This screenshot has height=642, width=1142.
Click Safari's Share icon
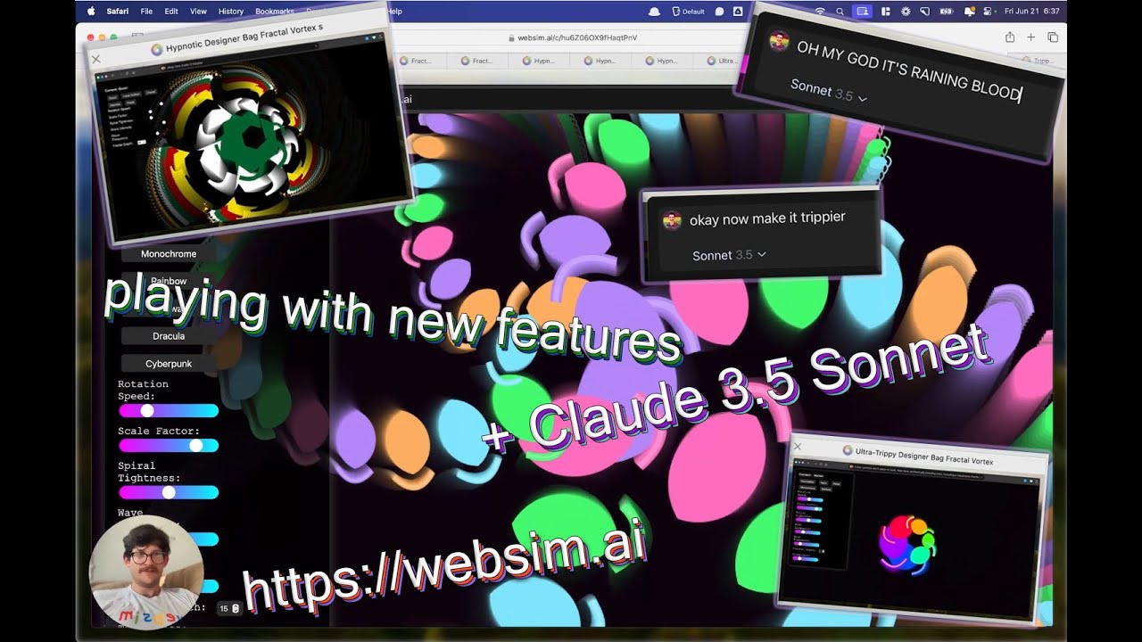coord(1010,37)
